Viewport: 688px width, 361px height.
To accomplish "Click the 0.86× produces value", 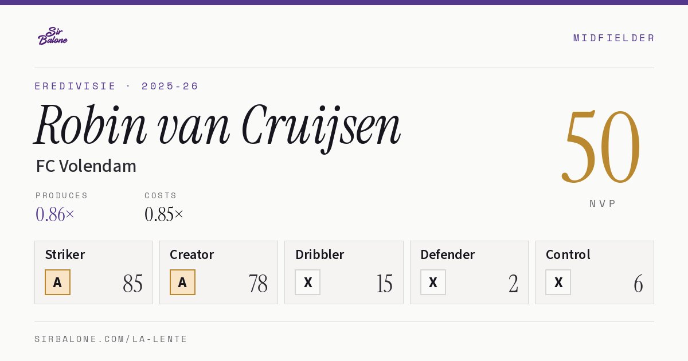I will pyautogui.click(x=55, y=214).
